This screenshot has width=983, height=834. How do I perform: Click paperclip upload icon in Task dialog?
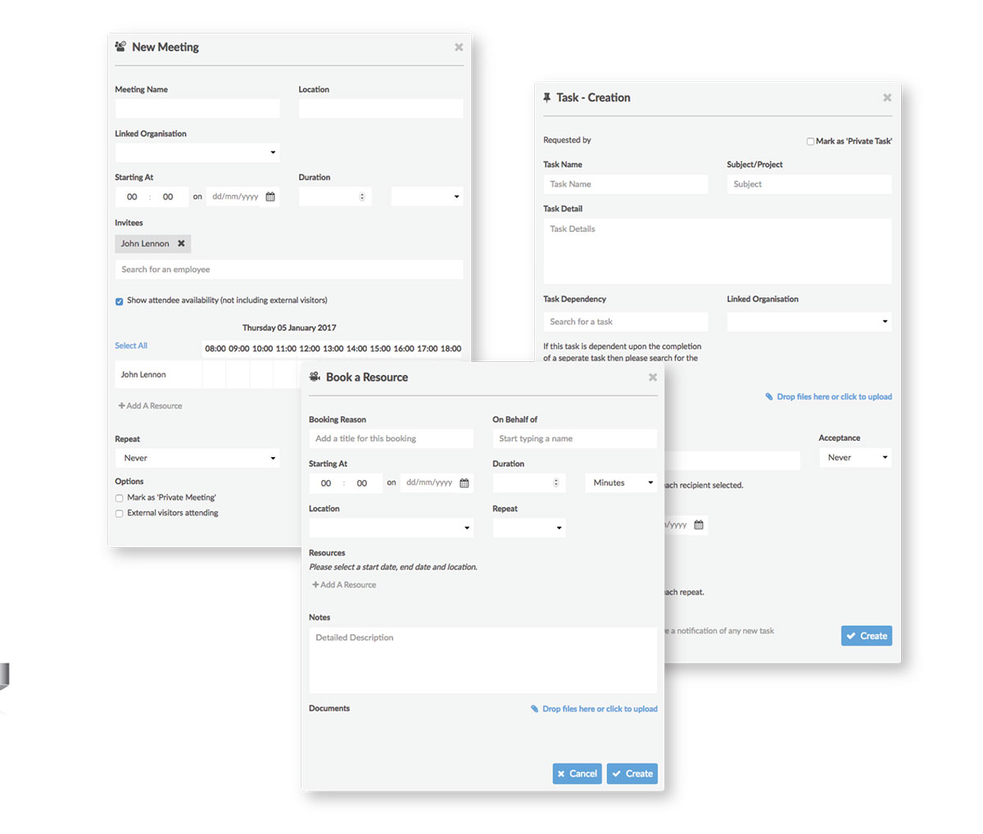click(769, 397)
